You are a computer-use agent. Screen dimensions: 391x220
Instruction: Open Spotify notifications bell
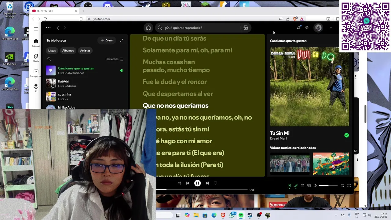pyautogui.click(x=299, y=28)
